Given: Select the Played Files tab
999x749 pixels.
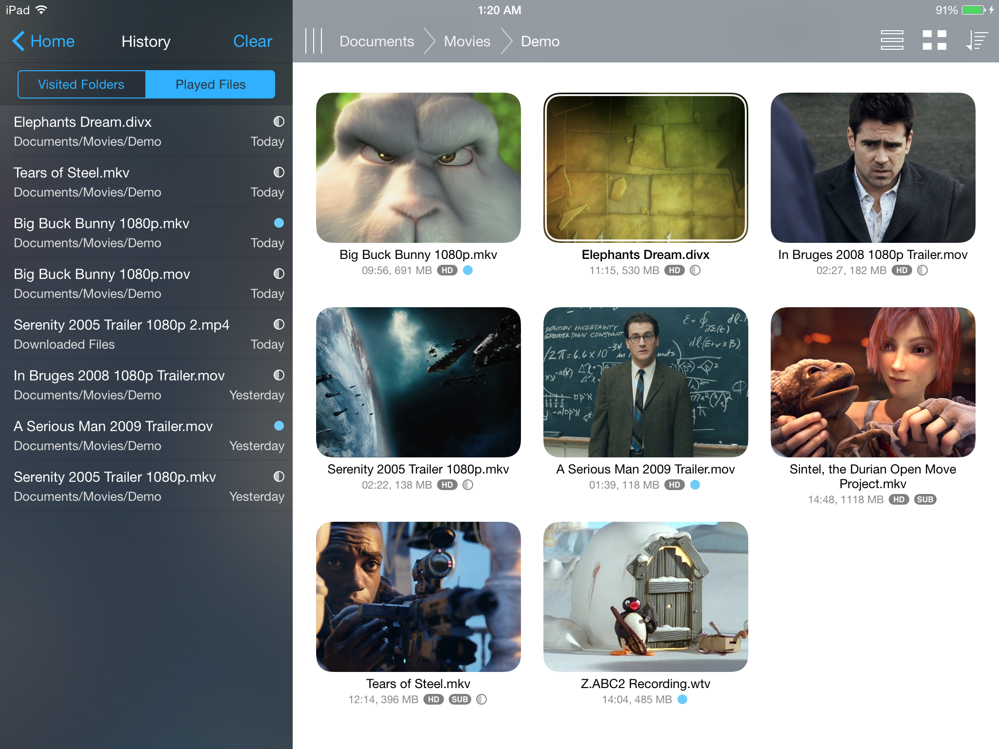Looking at the screenshot, I should (x=210, y=84).
